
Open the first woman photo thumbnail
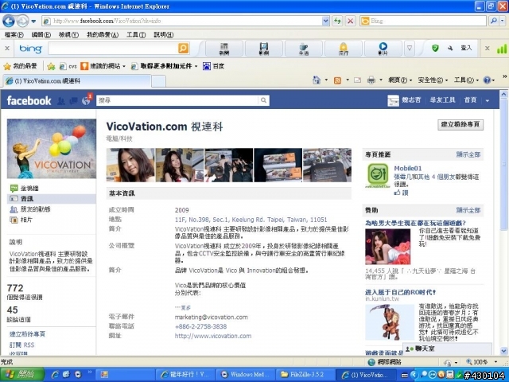pos(130,165)
